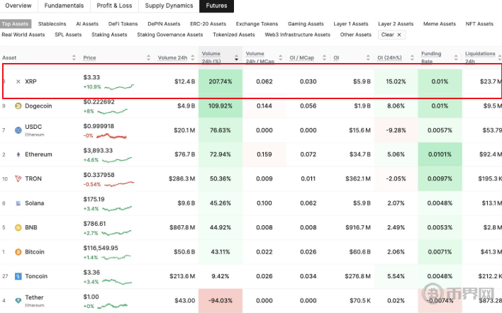Click the BNB coin icon
The width and height of the screenshot is (502, 313).
click(18, 227)
